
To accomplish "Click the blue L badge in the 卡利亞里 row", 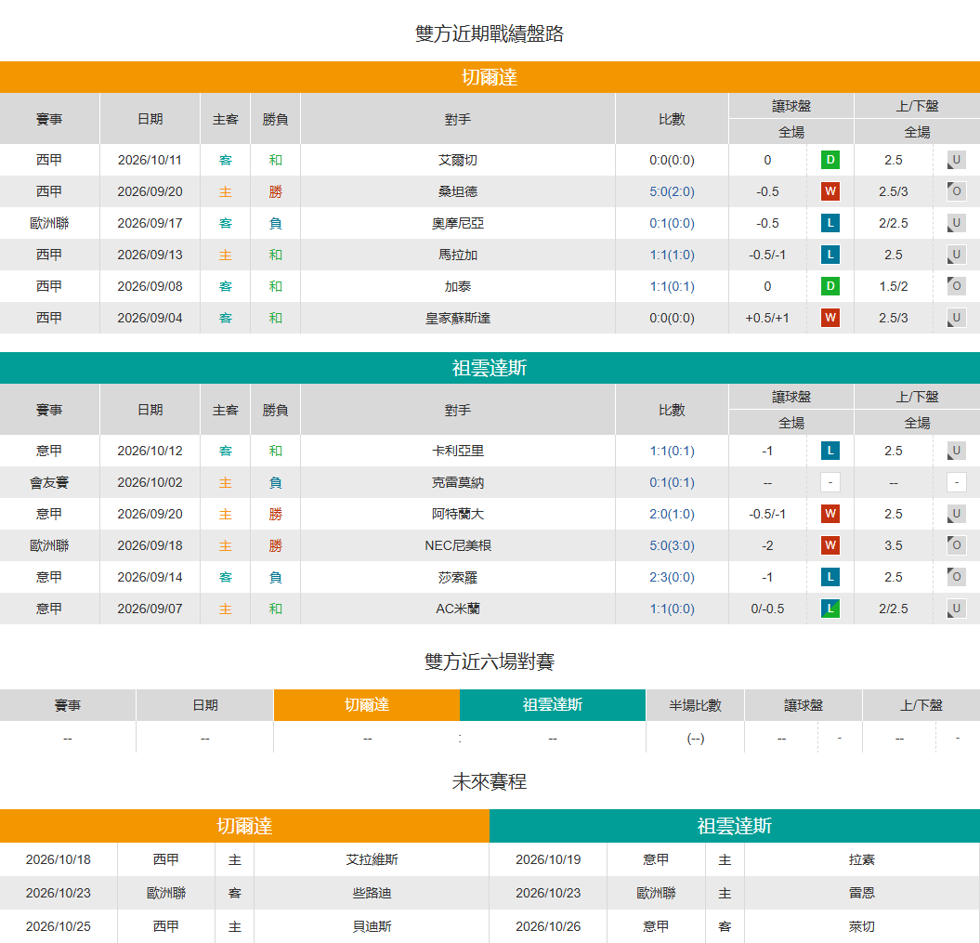I will (x=830, y=451).
